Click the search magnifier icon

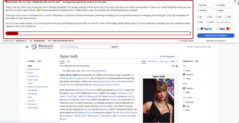pos(62,47)
